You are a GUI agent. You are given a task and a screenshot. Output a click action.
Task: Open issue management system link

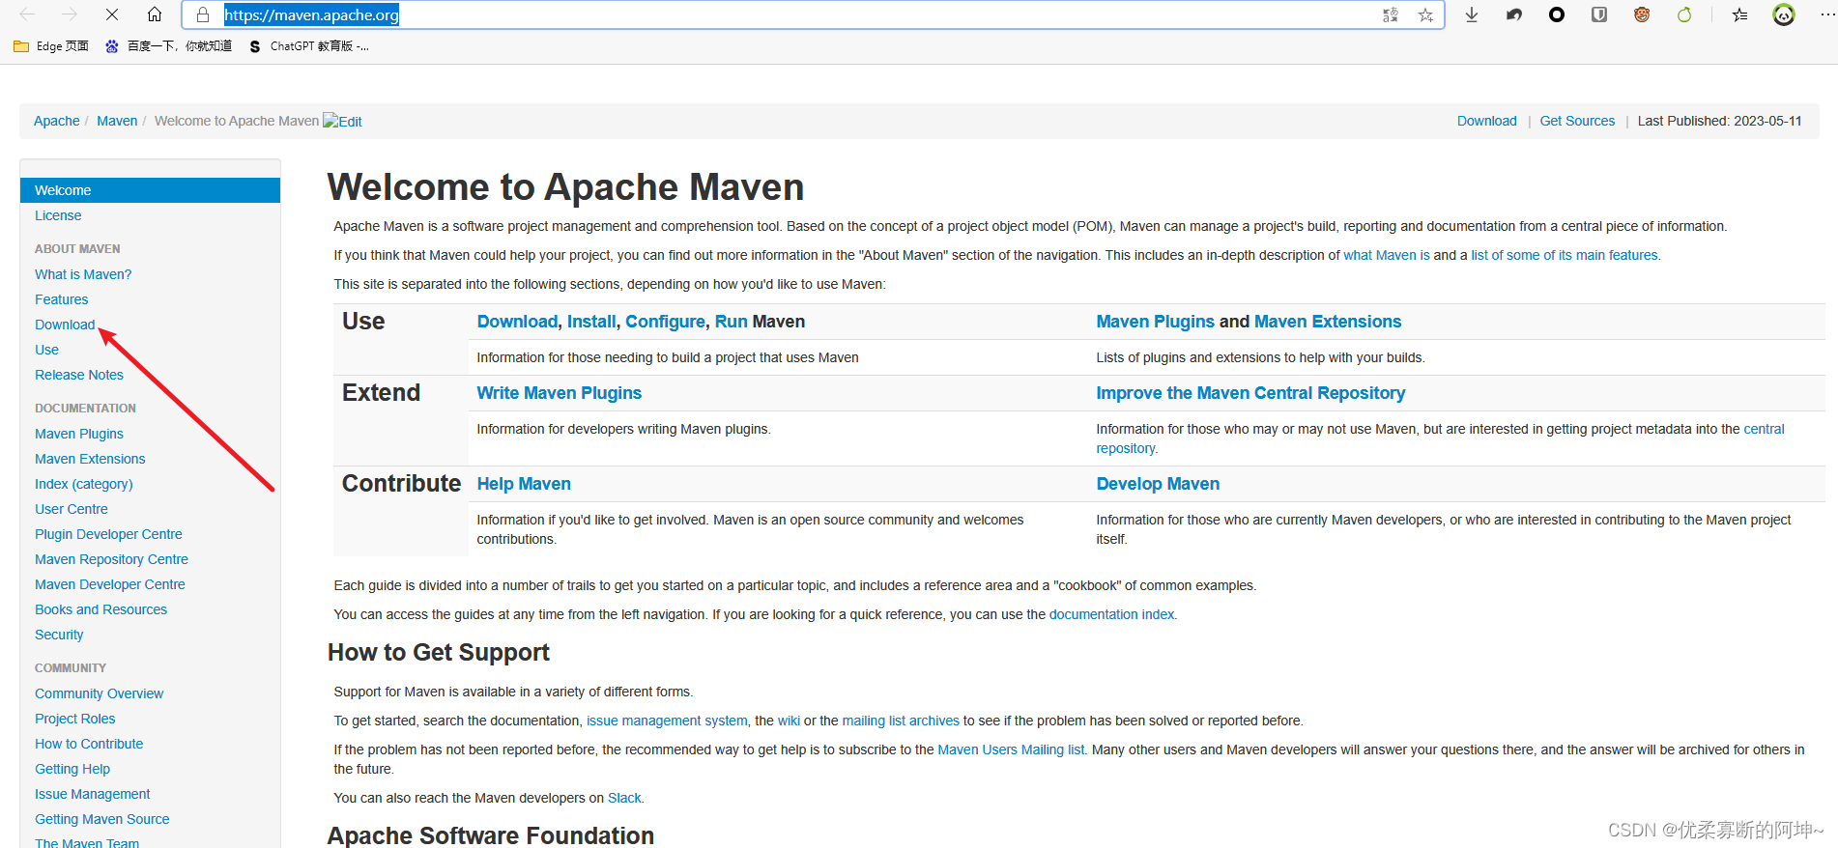pyautogui.click(x=667, y=721)
